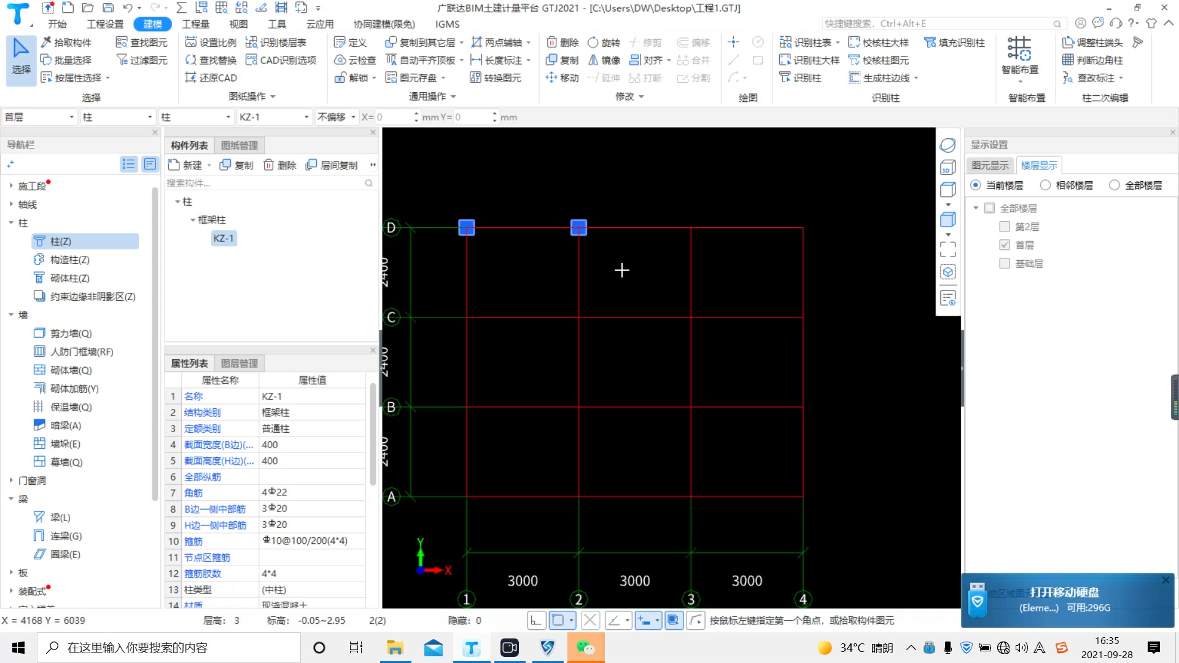This screenshot has width=1179, height=663.
Task: Open WeChat from the taskbar
Action: point(585,648)
